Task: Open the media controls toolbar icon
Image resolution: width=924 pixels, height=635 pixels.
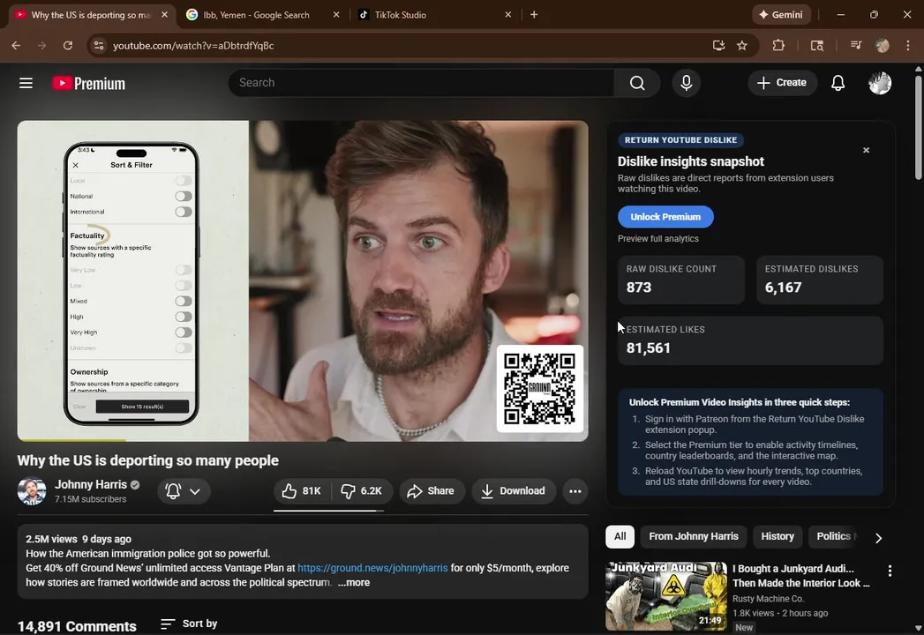Action: [x=856, y=45]
